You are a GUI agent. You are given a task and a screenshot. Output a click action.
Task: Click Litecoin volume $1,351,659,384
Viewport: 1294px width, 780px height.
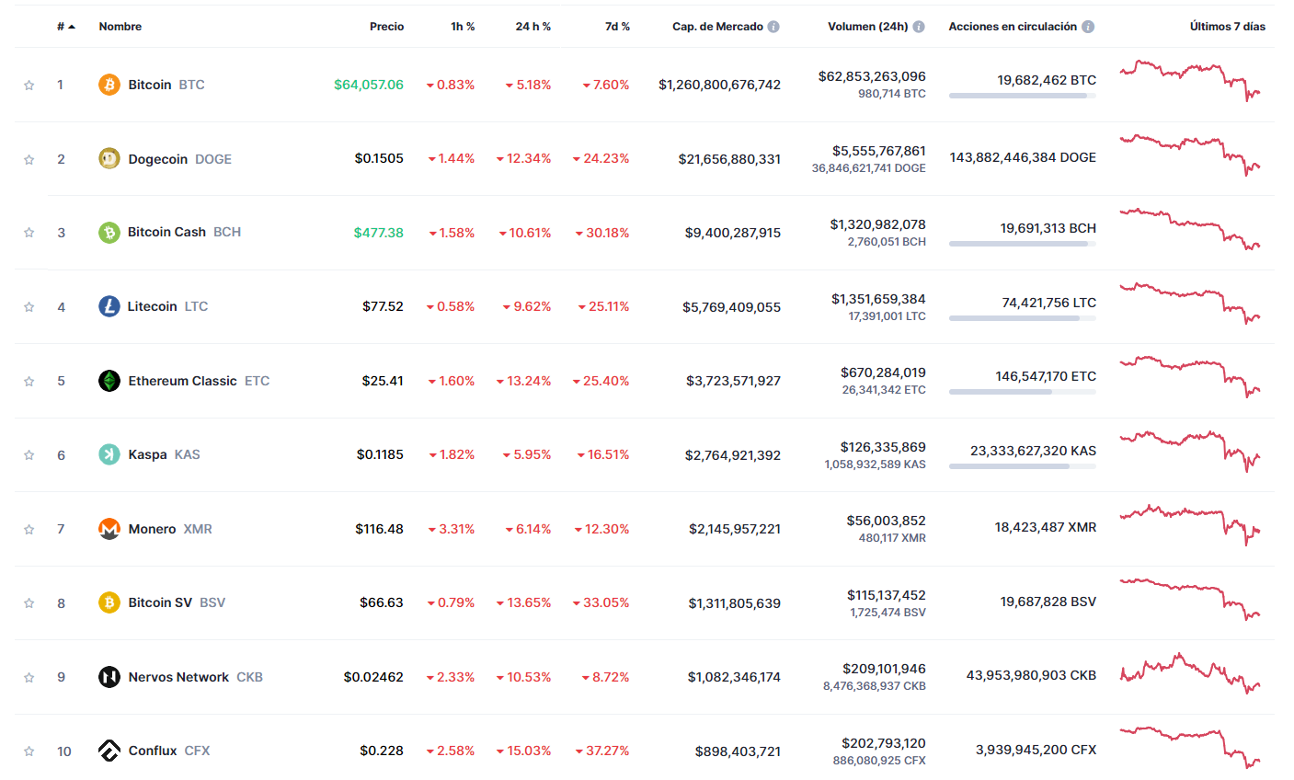point(878,299)
